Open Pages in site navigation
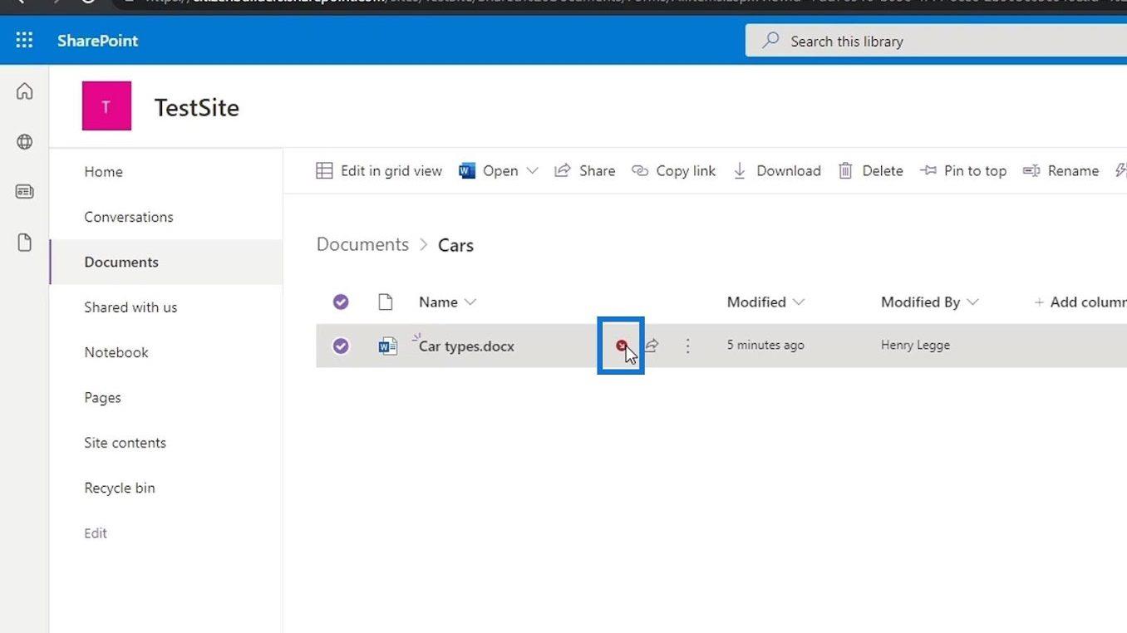Image resolution: width=1127 pixels, height=633 pixels. [x=102, y=397]
